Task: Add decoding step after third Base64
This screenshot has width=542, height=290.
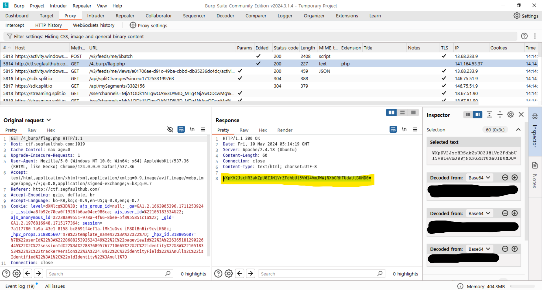Action: coord(515,249)
